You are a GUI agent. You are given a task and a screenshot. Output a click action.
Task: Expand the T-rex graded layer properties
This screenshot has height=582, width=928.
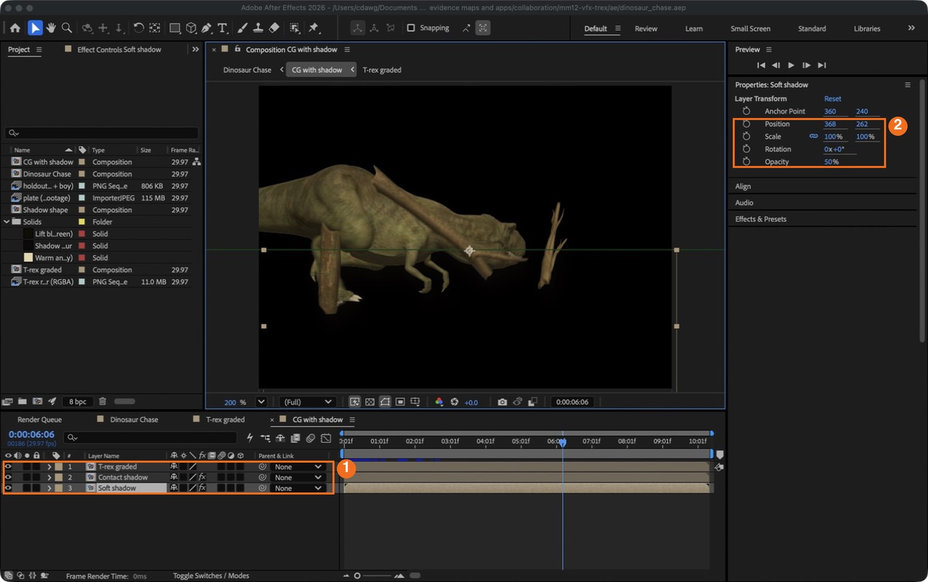(49, 467)
